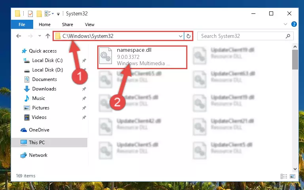Click the pin icon next to Local Disk (C:)
Image resolution: width=304 pixels, height=190 pixels.
[x=84, y=60]
